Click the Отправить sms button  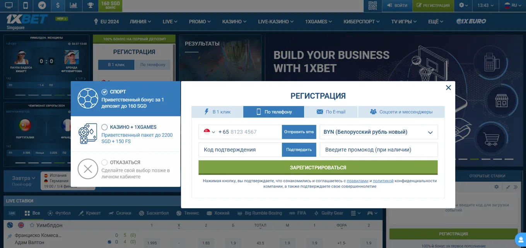(x=299, y=132)
